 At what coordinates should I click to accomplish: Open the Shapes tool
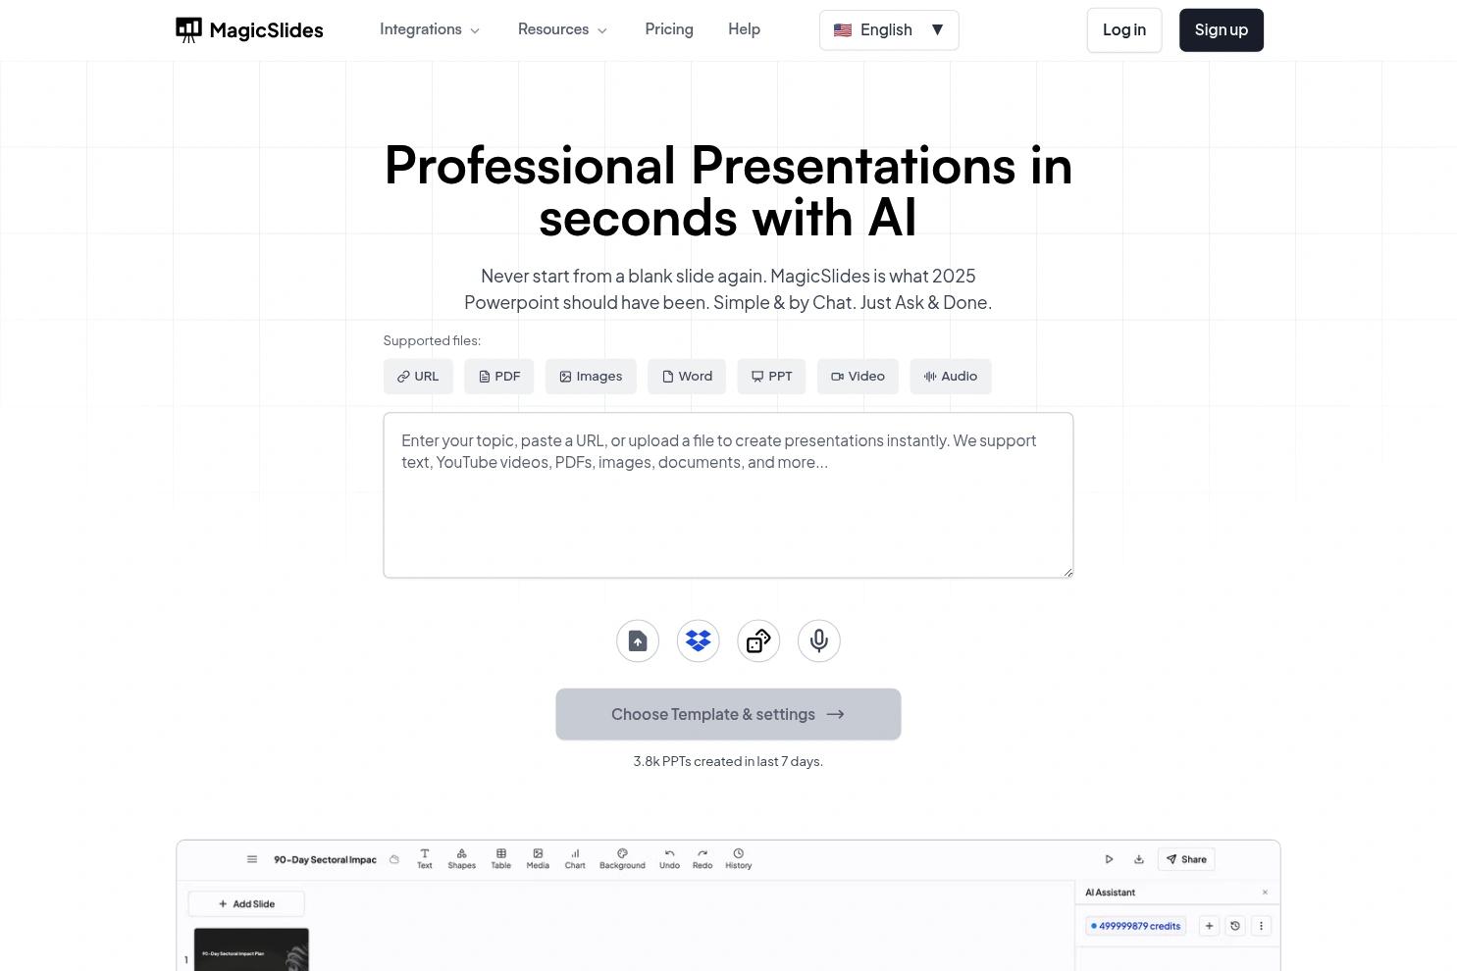[x=461, y=858]
